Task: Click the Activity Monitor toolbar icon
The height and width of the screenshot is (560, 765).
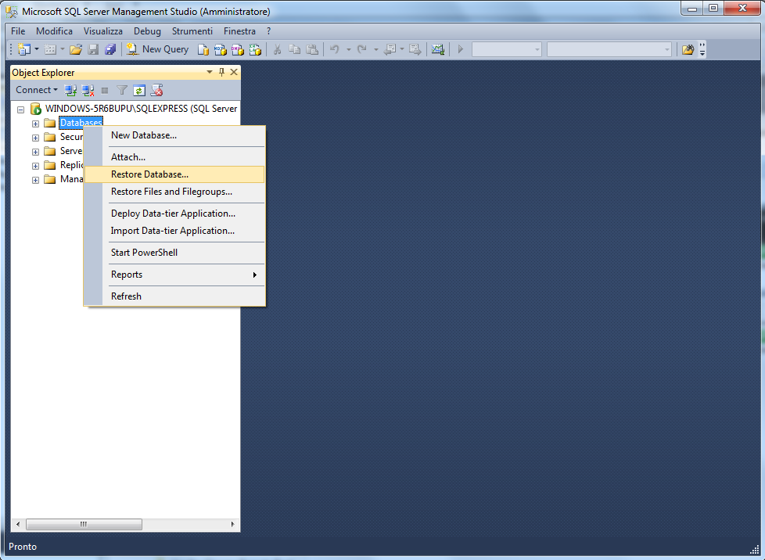Action: pyautogui.click(x=437, y=49)
